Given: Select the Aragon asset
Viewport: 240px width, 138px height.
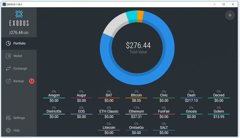Looking at the screenshot, I should click(54, 96).
